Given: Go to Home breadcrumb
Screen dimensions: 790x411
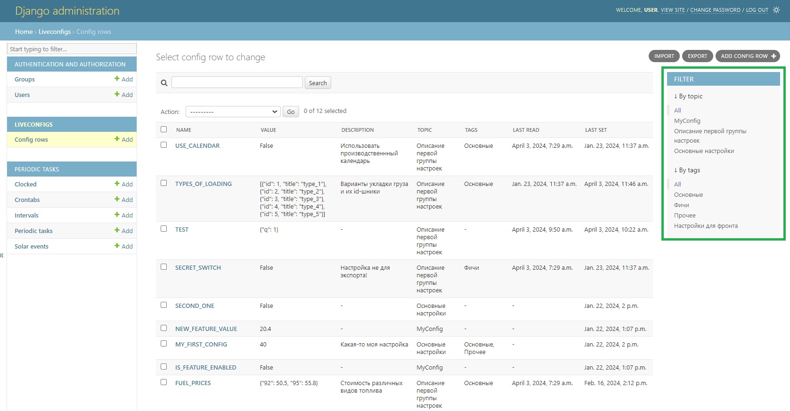Looking at the screenshot, I should 24,32.
